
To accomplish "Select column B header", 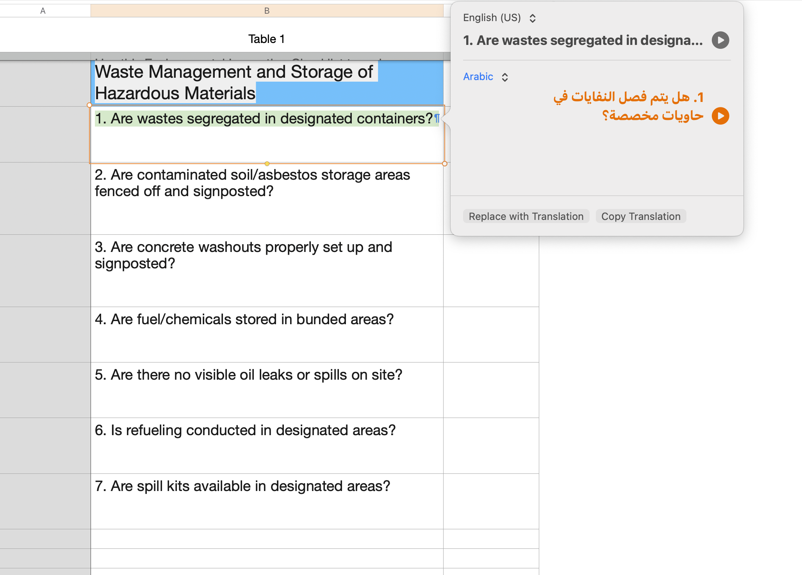I will click(267, 11).
